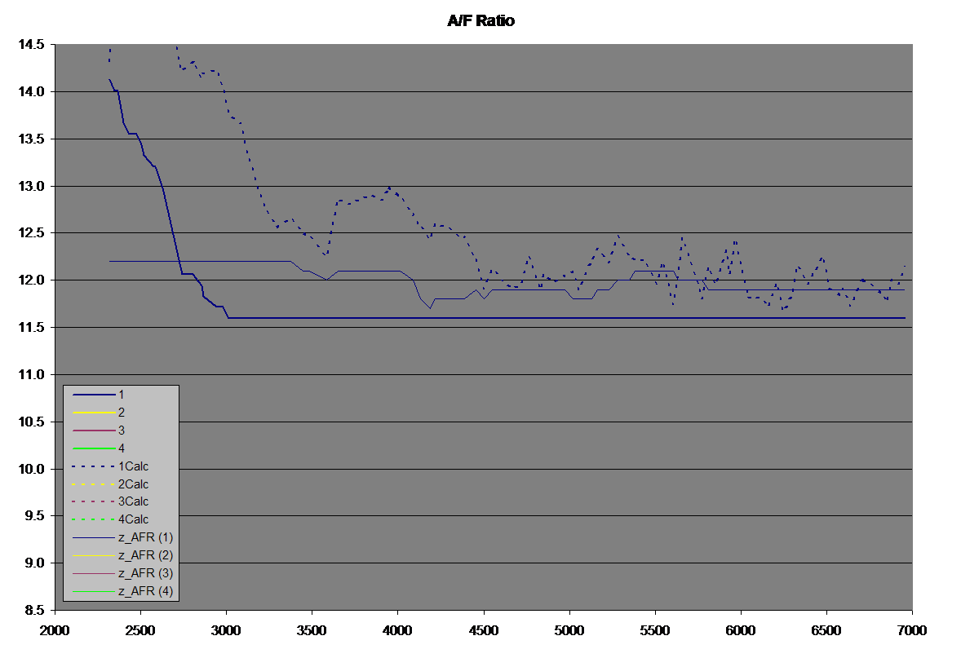Select the dotted yellow 2Calc legend key
This screenshot has width=961, height=658.
[x=94, y=484]
